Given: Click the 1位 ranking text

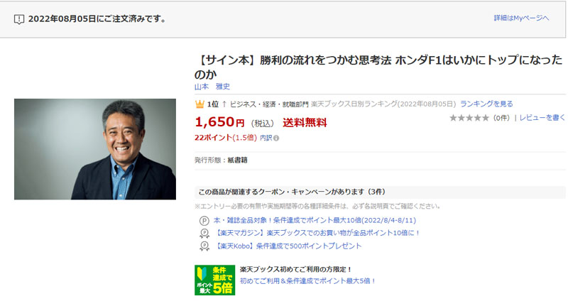Looking at the screenshot, I should 212,104.
